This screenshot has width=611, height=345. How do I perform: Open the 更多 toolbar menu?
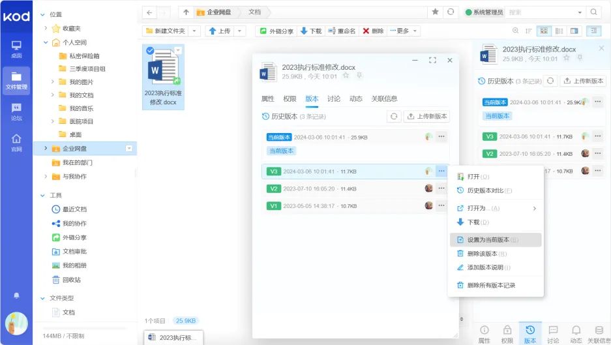click(404, 31)
